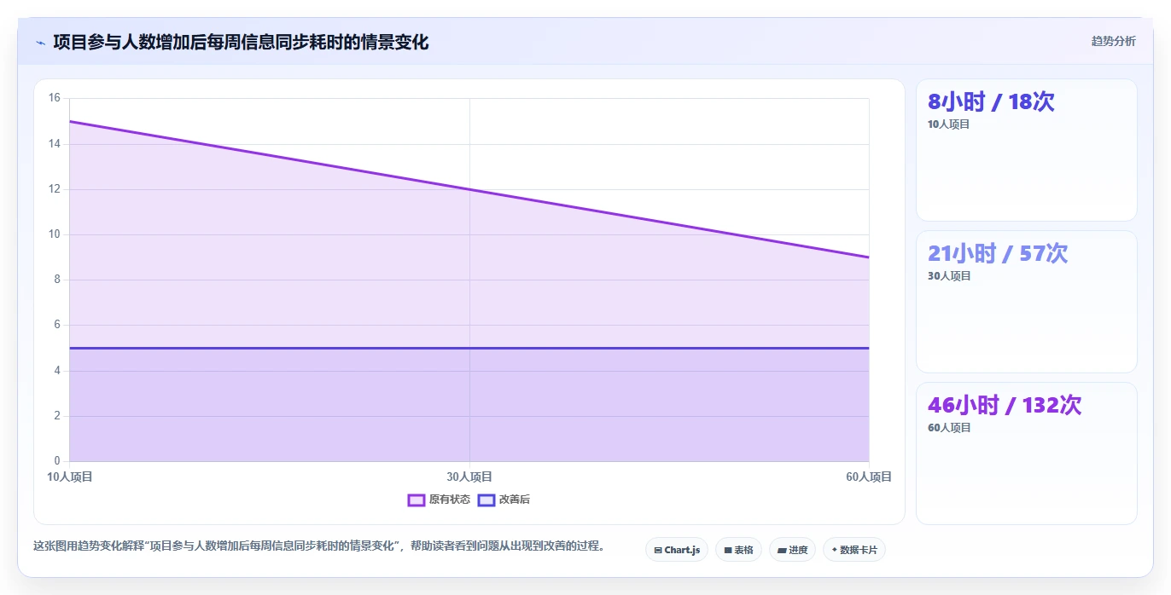Viewport: 1171px width, 595px height.
Task: Click the chart title 项目参与人数增加后每周信息同步耗时的情景变化
Action: pyautogui.click(x=241, y=42)
